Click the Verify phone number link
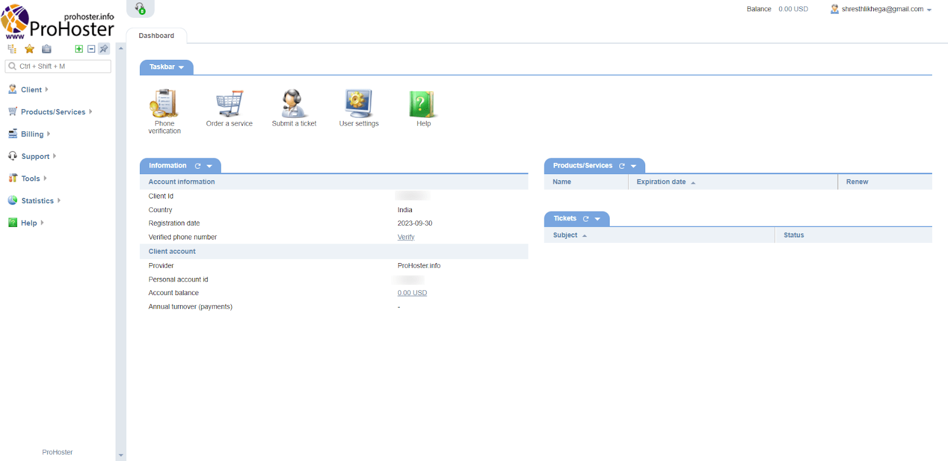The height and width of the screenshot is (461, 948). pos(406,237)
